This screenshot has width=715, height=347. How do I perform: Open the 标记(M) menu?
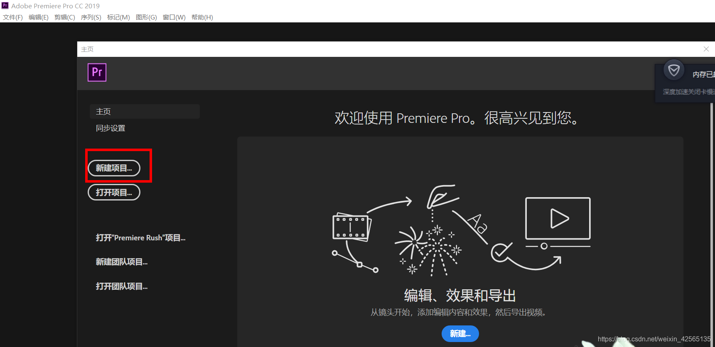coord(118,17)
